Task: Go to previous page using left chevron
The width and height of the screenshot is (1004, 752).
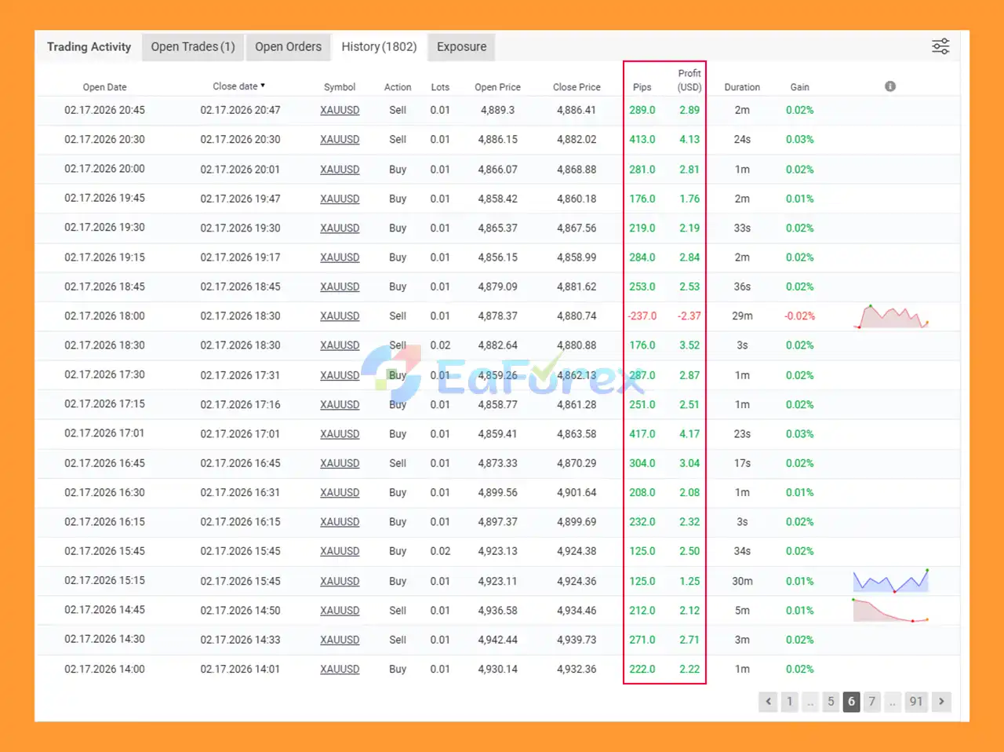Action: [768, 701]
